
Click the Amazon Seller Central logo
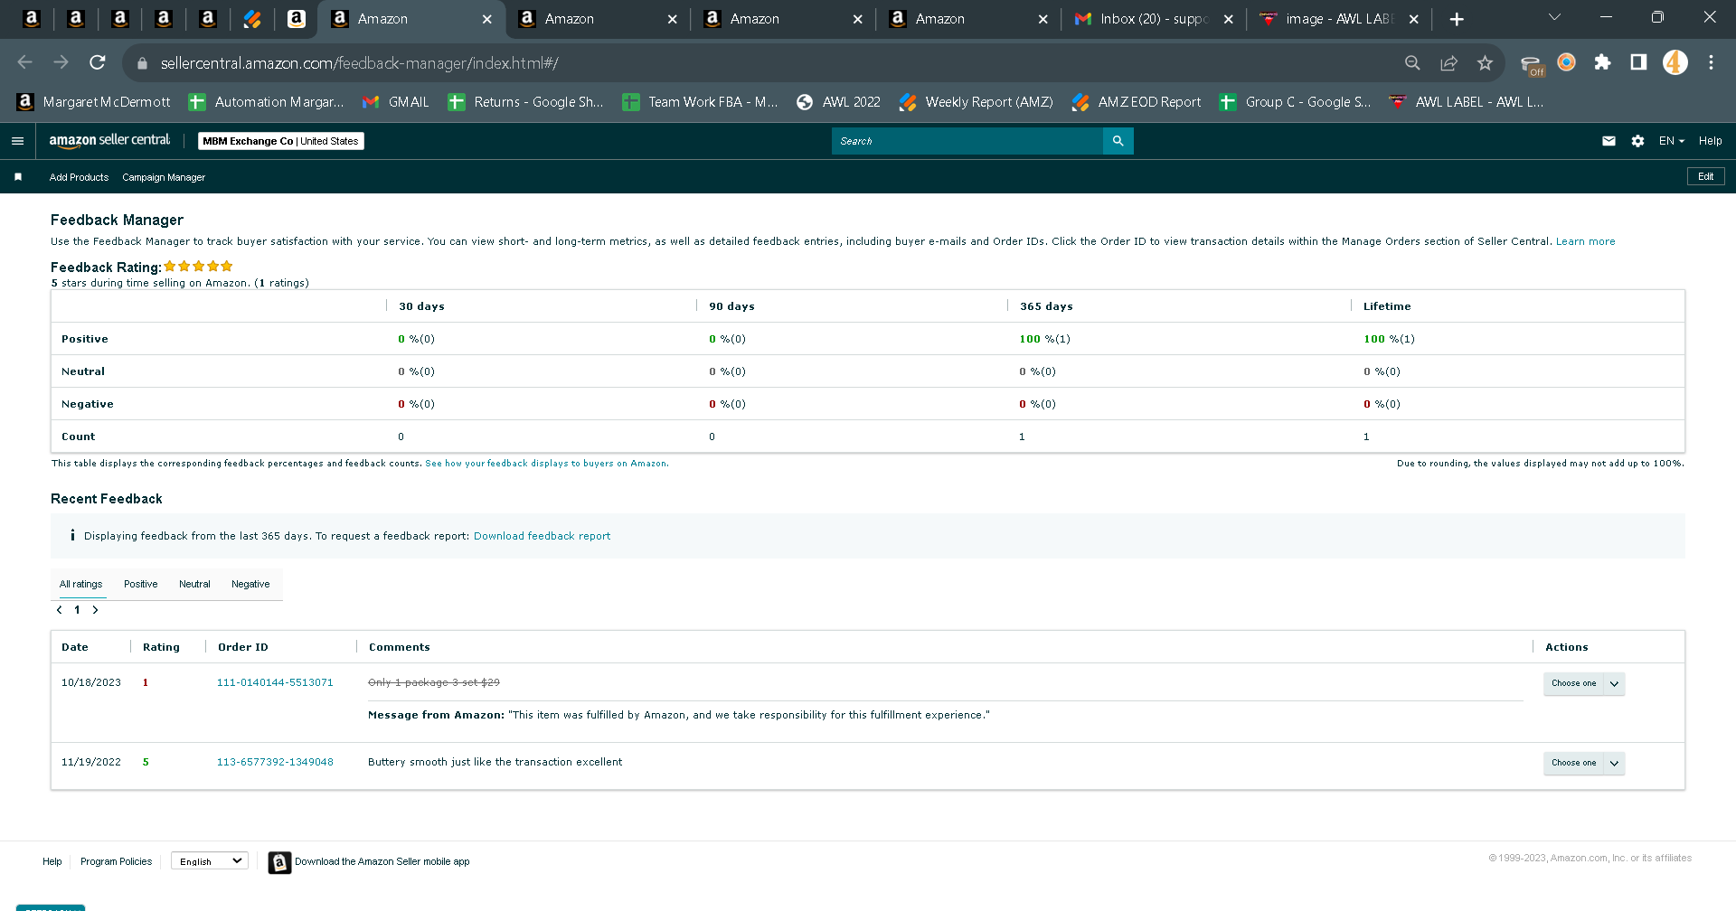109,140
